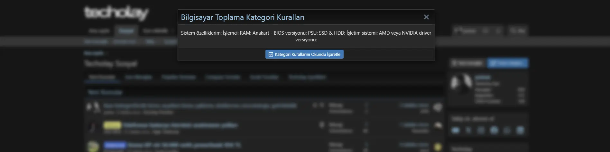
Task: Click the checkmark icon on Okundu İşaretle
Action: (x=271, y=55)
